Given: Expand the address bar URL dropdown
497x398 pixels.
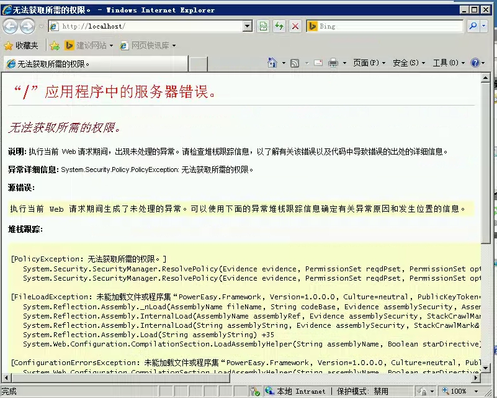Looking at the screenshot, I should (x=248, y=26).
